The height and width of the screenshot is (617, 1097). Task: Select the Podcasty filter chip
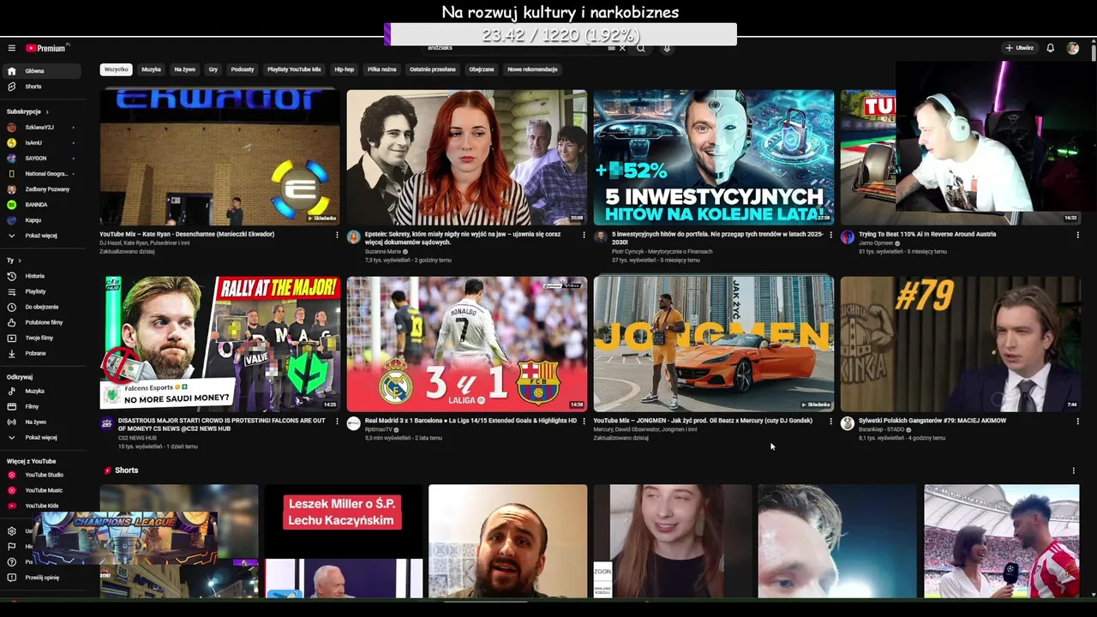(243, 69)
